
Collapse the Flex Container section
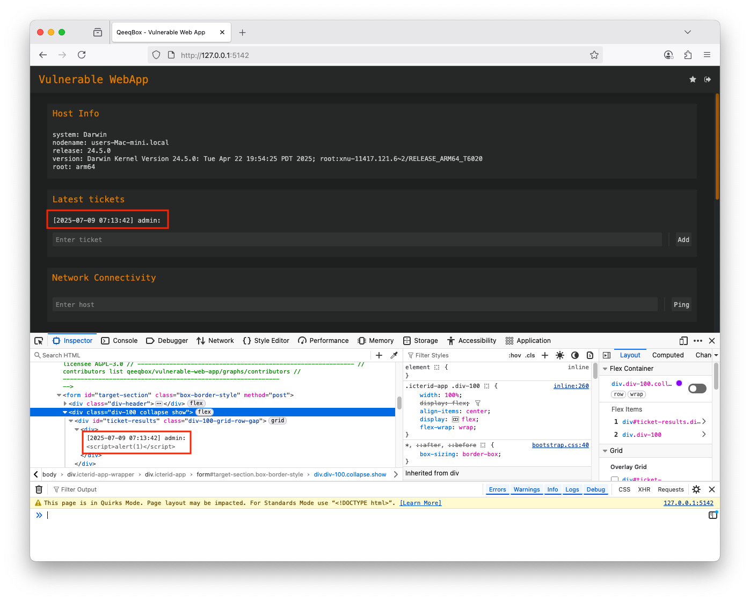pyautogui.click(x=605, y=369)
